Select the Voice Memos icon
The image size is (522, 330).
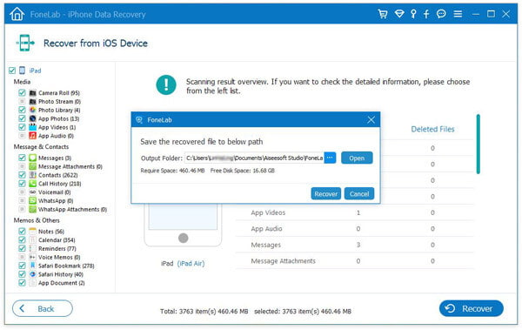[x=32, y=257]
